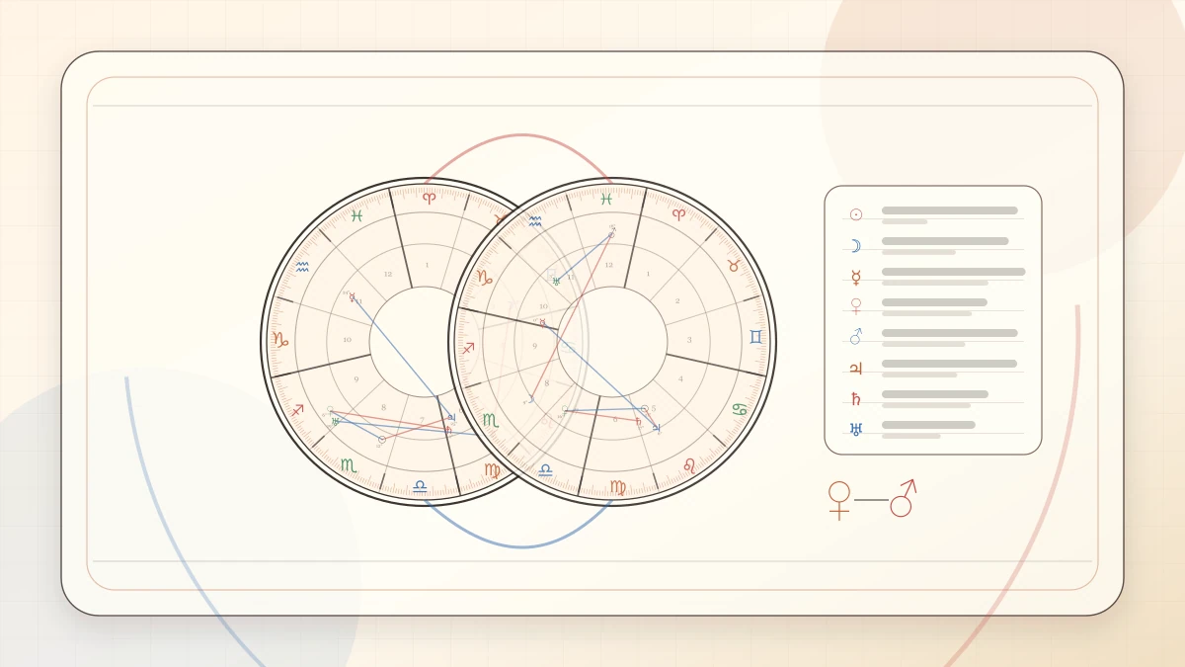Viewport: 1185px width, 667px height.
Task: Click Uranus planet marker inside the right chart
Action: coord(556,281)
